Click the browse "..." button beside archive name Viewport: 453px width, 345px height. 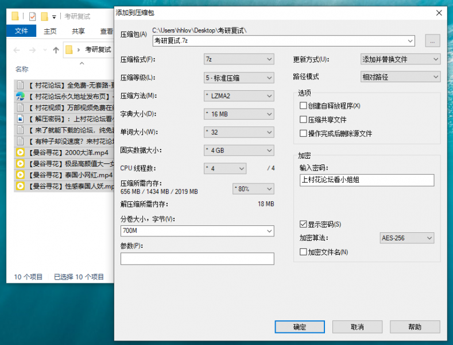[432, 41]
